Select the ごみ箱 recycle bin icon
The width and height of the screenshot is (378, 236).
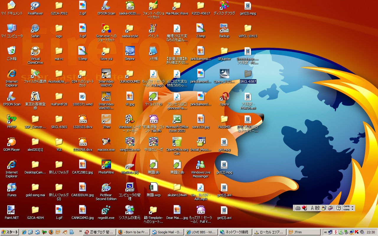pos(12,53)
